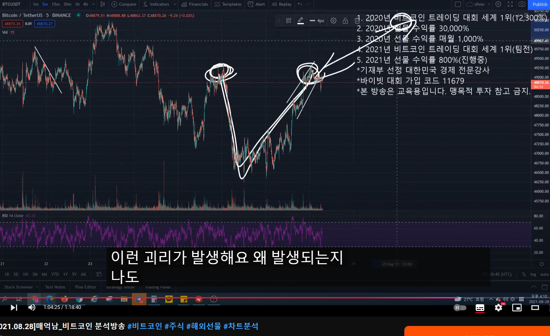This screenshot has height=336, width=550.
Task: Expand the timeframe interval dropdown arrow
Action: tap(93, 4)
